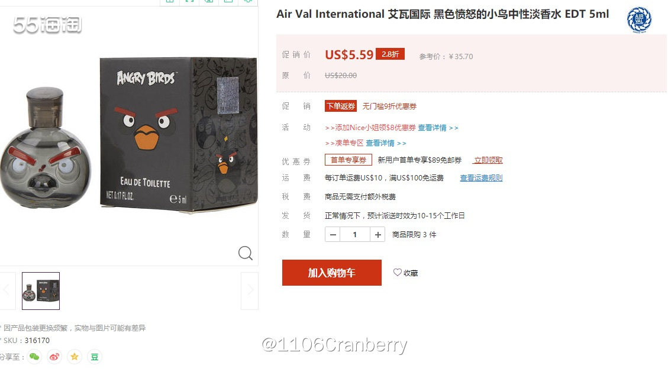Decrease quantity with minus button

[333, 235]
